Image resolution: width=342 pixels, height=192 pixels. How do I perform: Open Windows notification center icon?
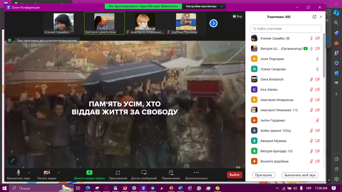(334, 188)
